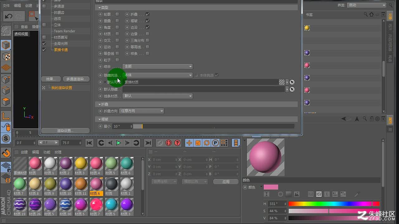Click the green Play forward button
Image resolution: width=399 pixels, height=224 pixels.
pyautogui.click(x=118, y=143)
